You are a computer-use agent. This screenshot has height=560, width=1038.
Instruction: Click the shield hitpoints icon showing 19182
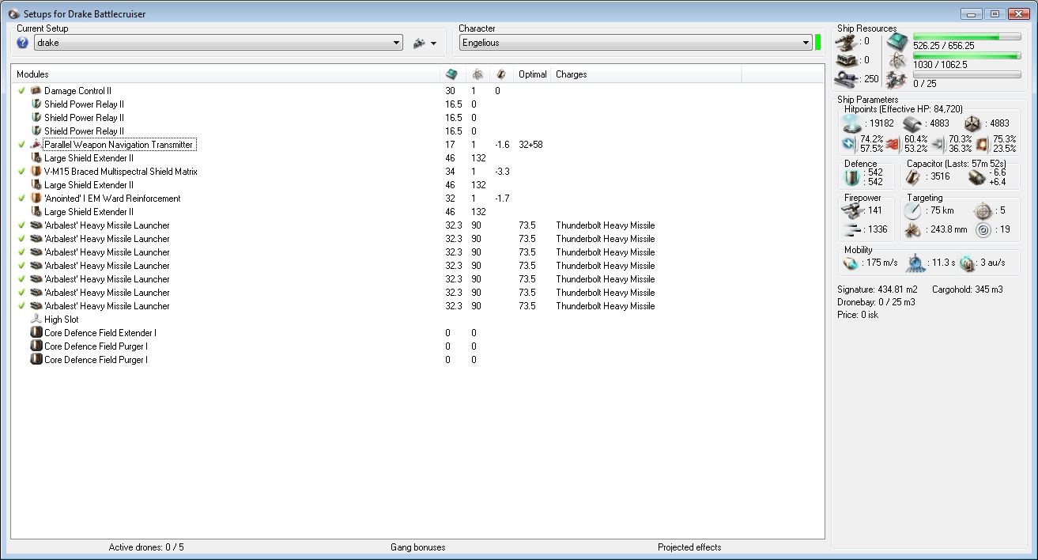point(851,123)
